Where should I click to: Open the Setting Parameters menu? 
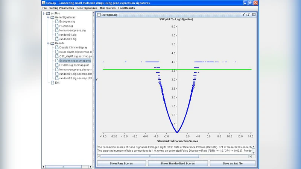(62, 8)
